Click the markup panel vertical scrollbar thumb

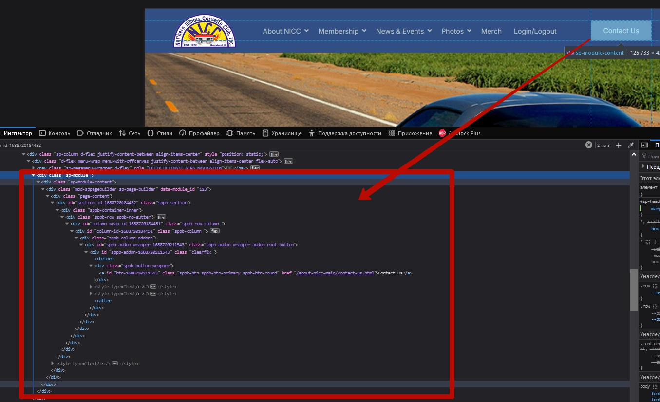(x=634, y=290)
